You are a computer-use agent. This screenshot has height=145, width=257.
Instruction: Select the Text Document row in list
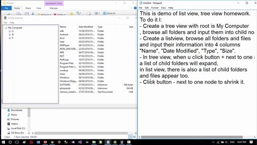(x=96, y=92)
